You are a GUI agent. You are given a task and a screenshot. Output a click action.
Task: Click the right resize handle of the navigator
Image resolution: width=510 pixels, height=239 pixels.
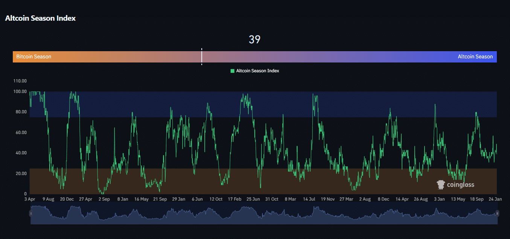(497, 213)
